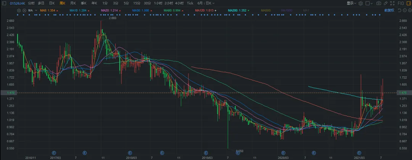
Task: Expand the MA indicator dropdown arrow
Action: click(x=36, y=11)
